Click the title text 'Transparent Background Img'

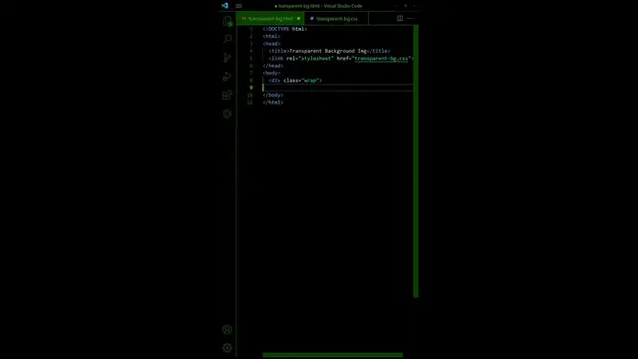(x=328, y=51)
